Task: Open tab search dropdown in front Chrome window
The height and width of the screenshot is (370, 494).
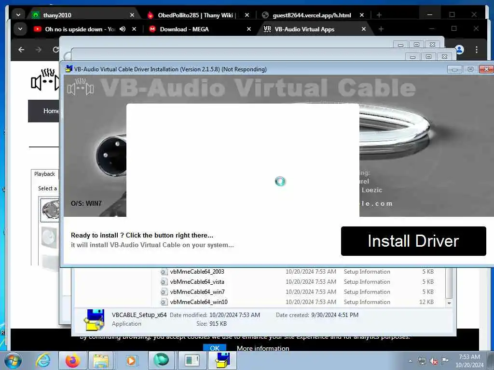Action: (20, 29)
